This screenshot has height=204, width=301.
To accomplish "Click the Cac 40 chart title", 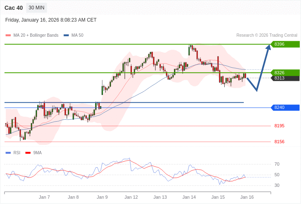I will click(13, 8).
